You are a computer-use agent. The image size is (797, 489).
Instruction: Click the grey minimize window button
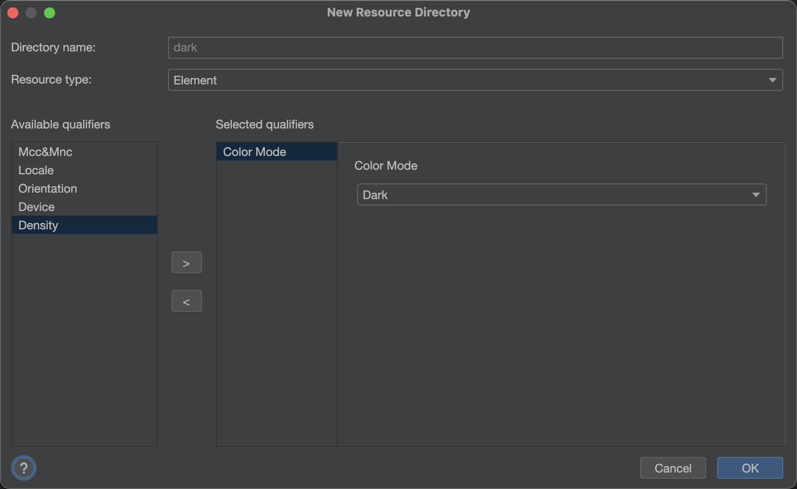click(x=31, y=13)
